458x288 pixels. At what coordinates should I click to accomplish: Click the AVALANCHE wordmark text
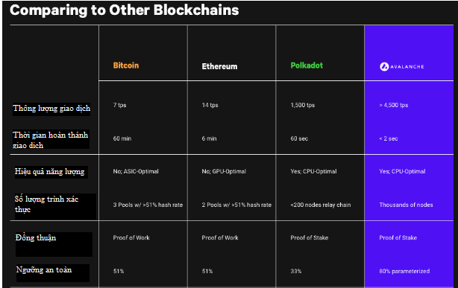407,67
